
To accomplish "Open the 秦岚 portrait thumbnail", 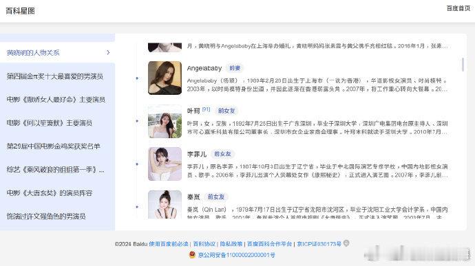I will (x=165, y=205).
